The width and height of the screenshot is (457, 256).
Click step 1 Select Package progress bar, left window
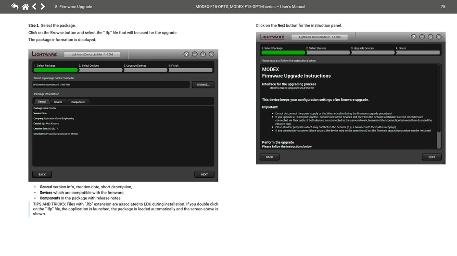coord(56,70)
